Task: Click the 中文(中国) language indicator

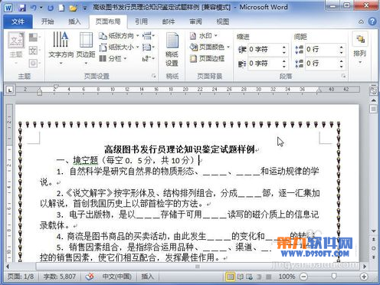Action: [x=117, y=277]
